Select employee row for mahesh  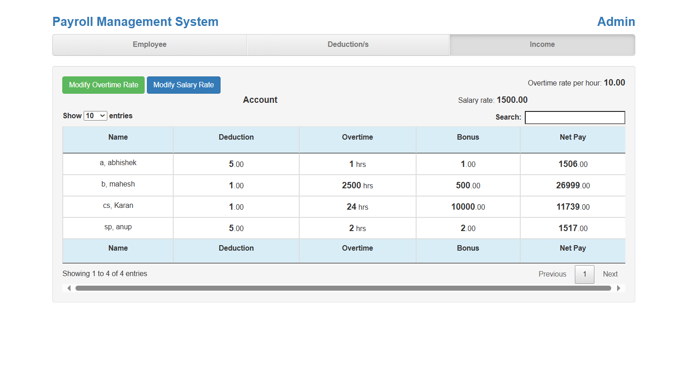[x=118, y=184]
